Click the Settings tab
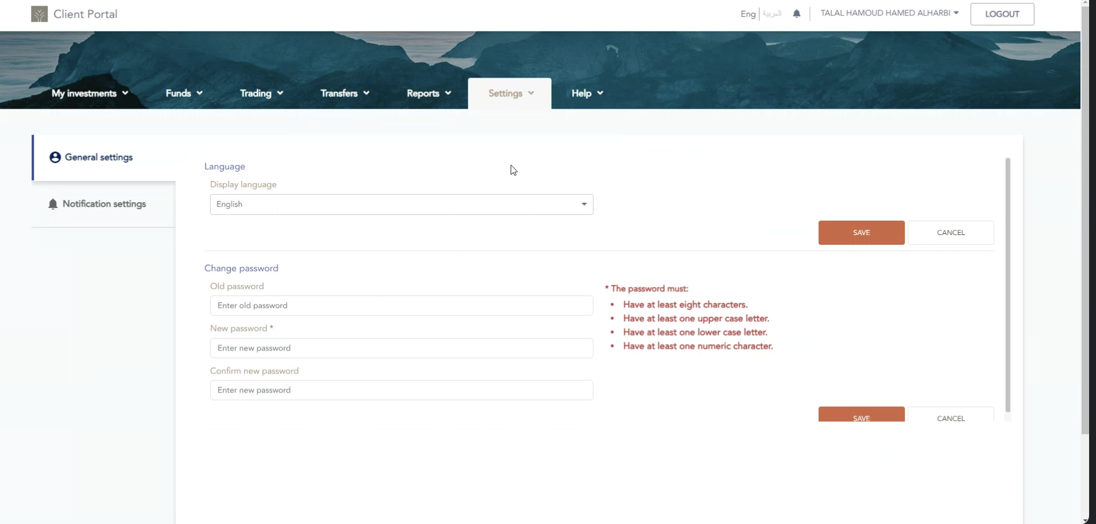This screenshot has height=524, width=1096. [510, 93]
